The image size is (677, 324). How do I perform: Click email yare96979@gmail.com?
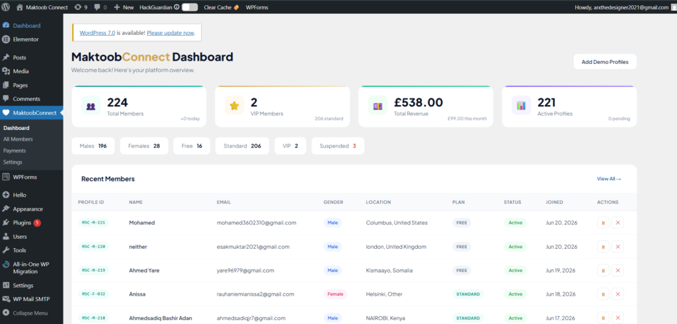pyautogui.click(x=245, y=271)
